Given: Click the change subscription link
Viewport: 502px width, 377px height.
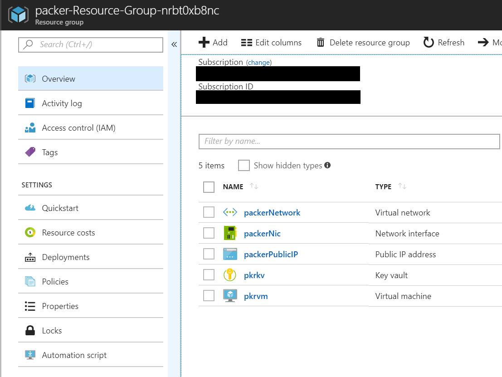Looking at the screenshot, I should [259, 63].
